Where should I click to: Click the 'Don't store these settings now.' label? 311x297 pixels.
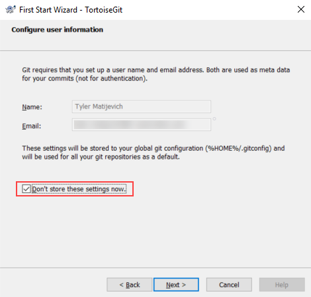pyautogui.click(x=79, y=189)
